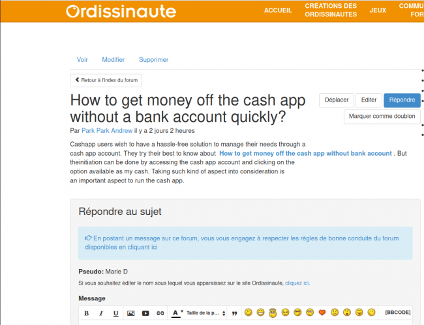
Task: Click the topic title heading
Action: point(188,109)
